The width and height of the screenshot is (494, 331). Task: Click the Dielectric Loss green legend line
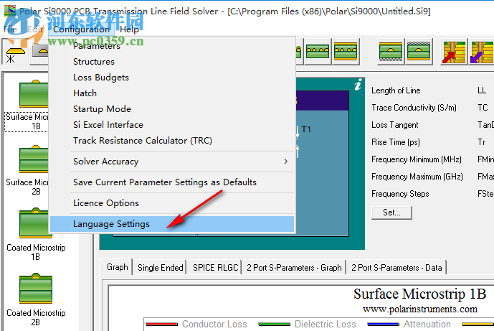tap(274, 324)
